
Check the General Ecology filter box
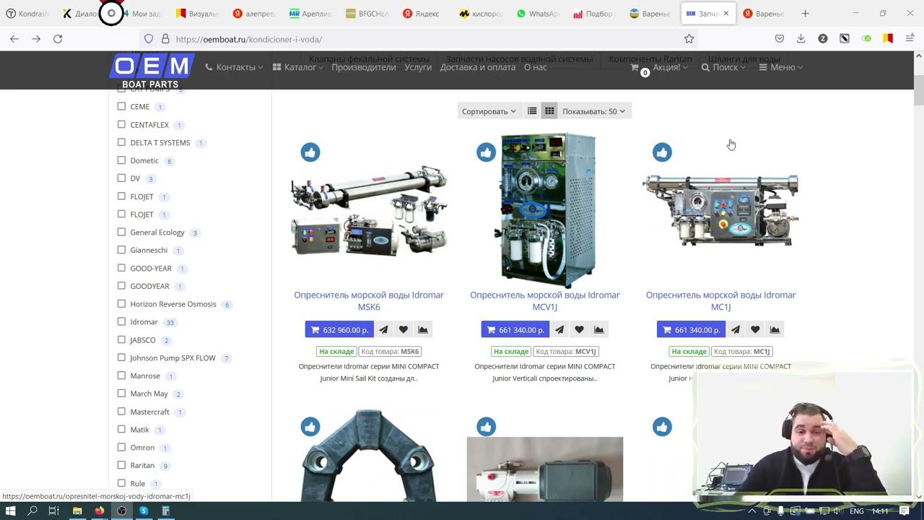tap(121, 232)
